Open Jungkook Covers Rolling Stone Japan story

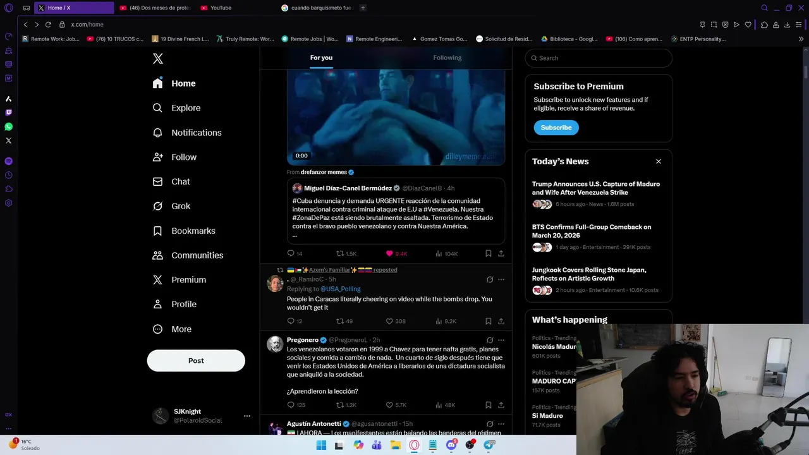[589, 274]
